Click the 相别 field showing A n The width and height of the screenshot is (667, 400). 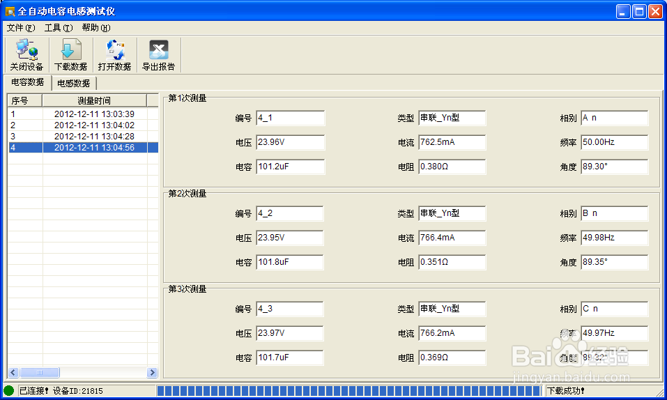coord(615,118)
